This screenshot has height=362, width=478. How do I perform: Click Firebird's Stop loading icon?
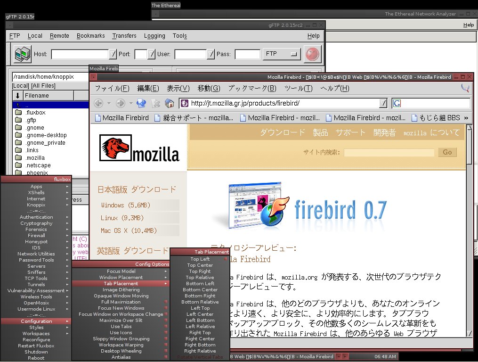pos(156,103)
